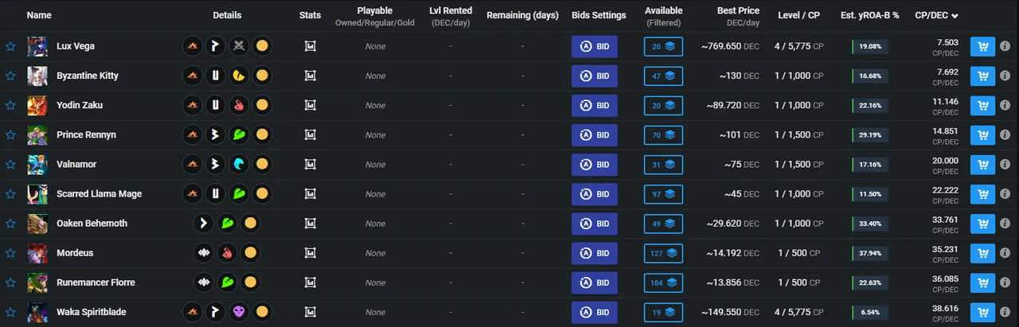The height and width of the screenshot is (327, 1019).
Task: Open stats icon for Lux Vega
Action: (310, 46)
